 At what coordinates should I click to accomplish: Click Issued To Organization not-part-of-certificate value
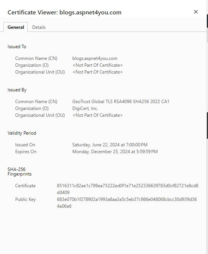point(97,65)
